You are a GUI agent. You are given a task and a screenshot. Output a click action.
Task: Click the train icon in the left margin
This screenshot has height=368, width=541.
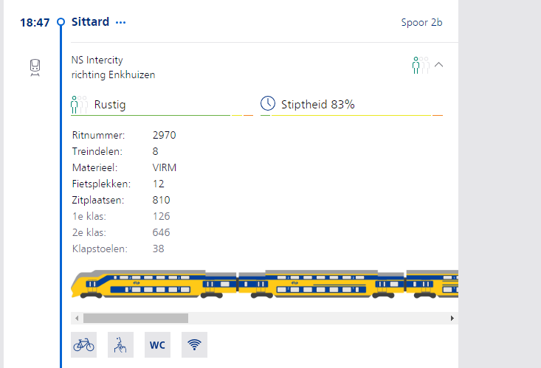pos(35,68)
